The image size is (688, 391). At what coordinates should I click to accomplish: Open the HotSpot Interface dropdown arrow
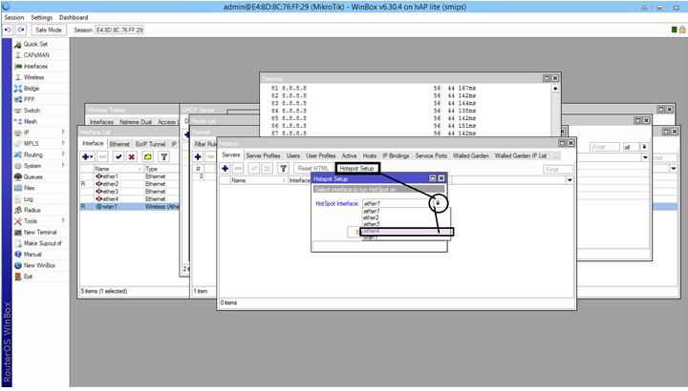(x=438, y=203)
